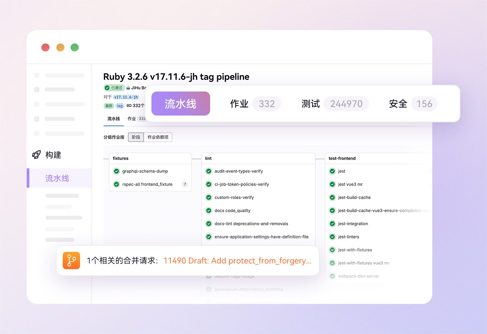Screen dimensions: 487x334
Task: Click the highlighted purple 流水线 tab
Action: pos(180,104)
